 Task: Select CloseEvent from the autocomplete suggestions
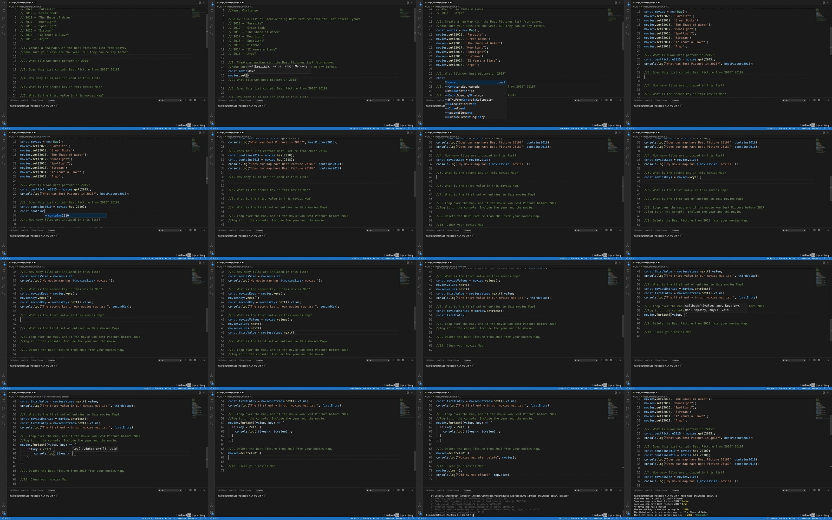(x=457, y=108)
